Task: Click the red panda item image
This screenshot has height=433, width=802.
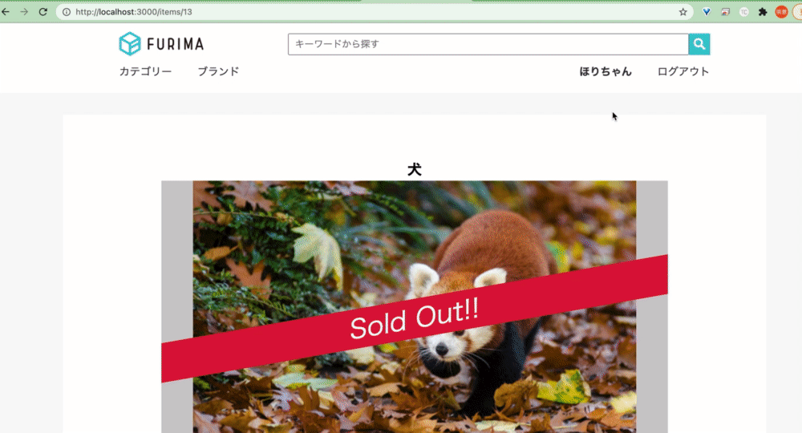Action: coord(415,307)
